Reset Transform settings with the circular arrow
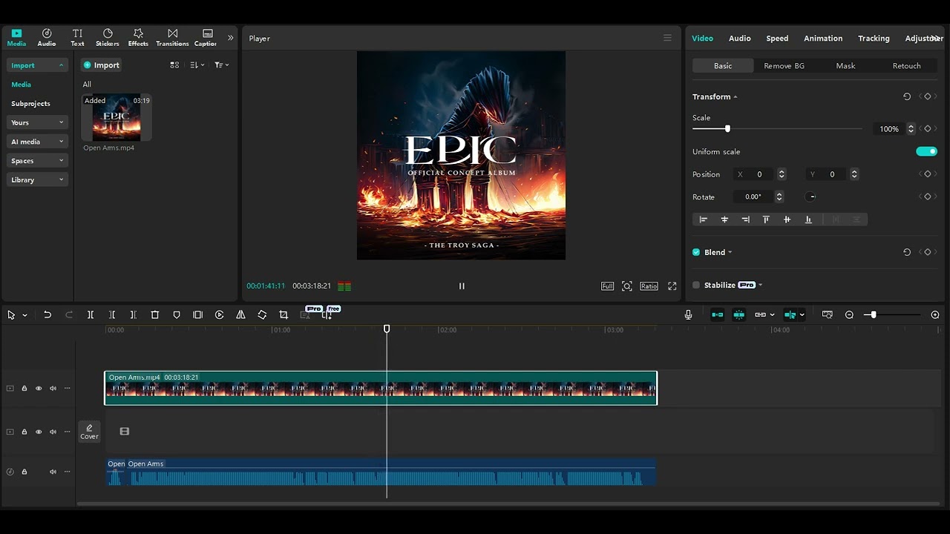This screenshot has height=534, width=950. tap(907, 96)
